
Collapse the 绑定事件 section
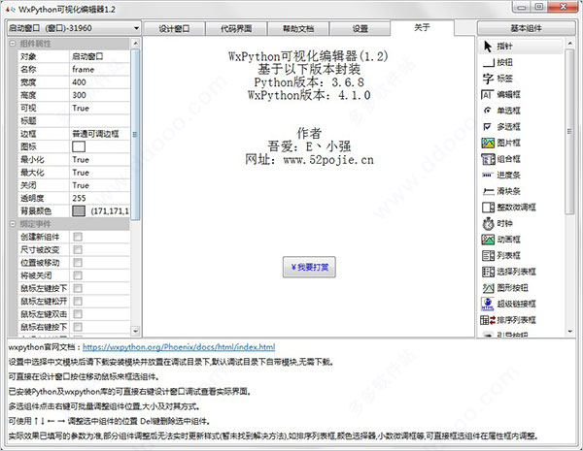tap(13, 224)
